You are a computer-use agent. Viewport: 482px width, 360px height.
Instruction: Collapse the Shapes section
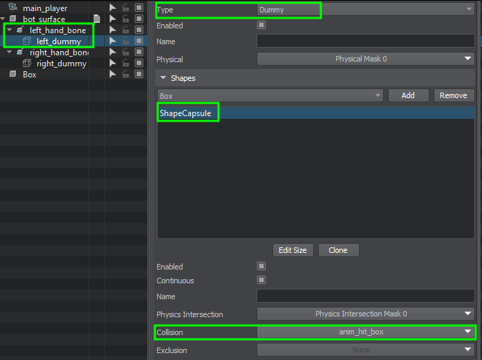click(x=164, y=78)
